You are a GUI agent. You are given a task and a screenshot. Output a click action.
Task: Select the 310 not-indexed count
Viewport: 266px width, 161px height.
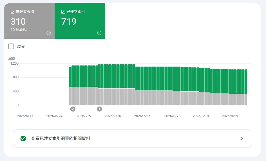[18, 22]
